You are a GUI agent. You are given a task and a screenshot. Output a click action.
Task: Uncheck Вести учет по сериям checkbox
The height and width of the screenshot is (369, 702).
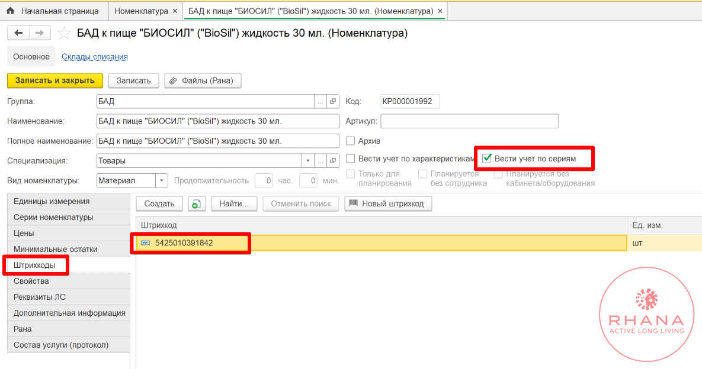[487, 158]
